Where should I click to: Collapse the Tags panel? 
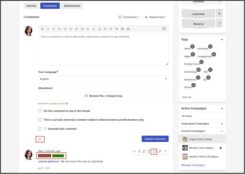(x=222, y=40)
